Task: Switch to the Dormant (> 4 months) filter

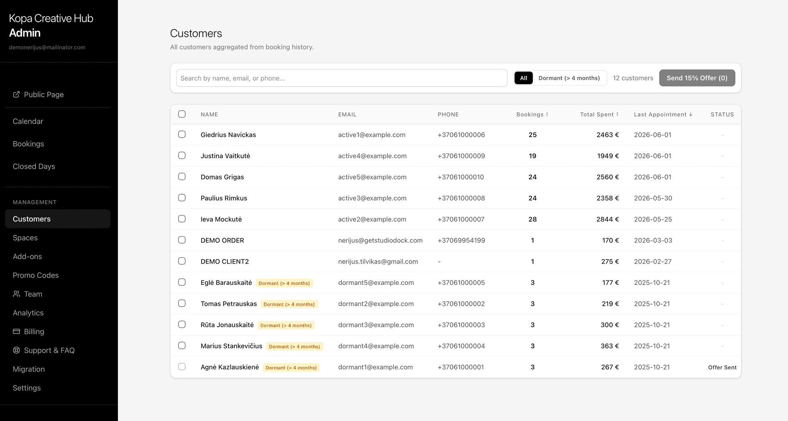Action: [x=570, y=78]
